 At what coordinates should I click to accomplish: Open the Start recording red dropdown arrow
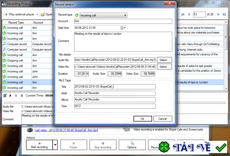(55, 145)
